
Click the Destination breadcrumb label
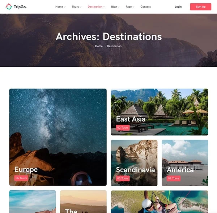point(114,46)
